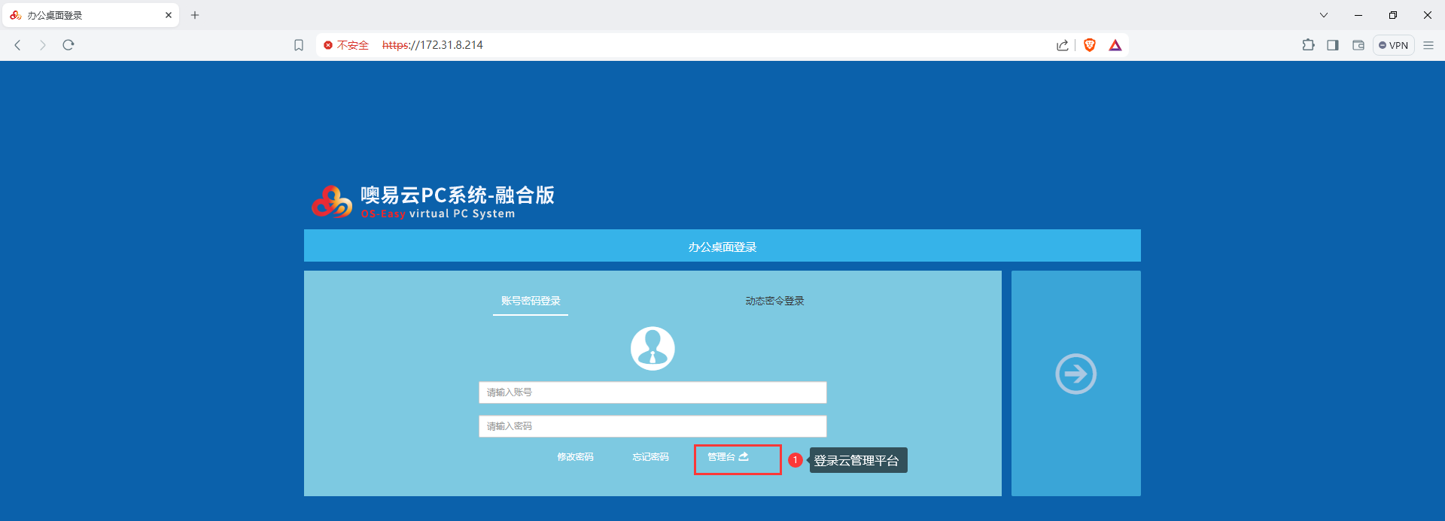Click the user avatar icon

click(x=653, y=348)
